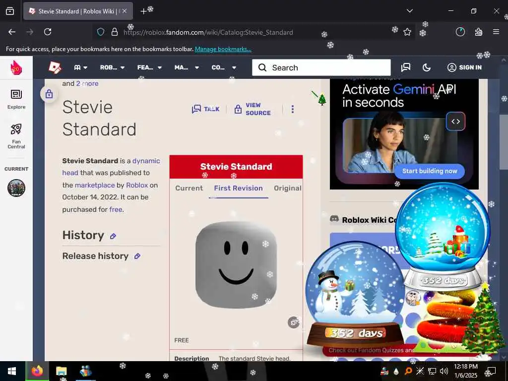Open the Firefox hamburger menu

(496, 32)
